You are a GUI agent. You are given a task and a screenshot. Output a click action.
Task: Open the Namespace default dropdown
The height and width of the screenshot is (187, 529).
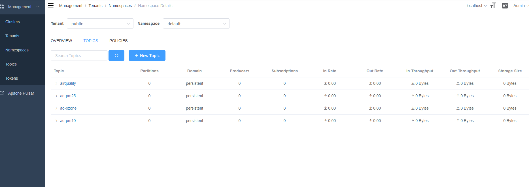pyautogui.click(x=196, y=24)
